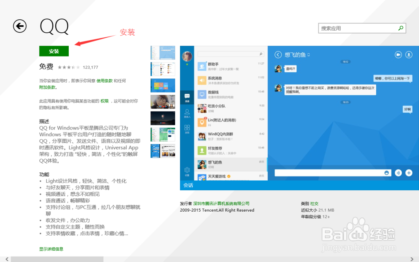Click the right arrow of the horizontal scrollbar
Screen dimensions: 419x262
click(x=412, y=259)
